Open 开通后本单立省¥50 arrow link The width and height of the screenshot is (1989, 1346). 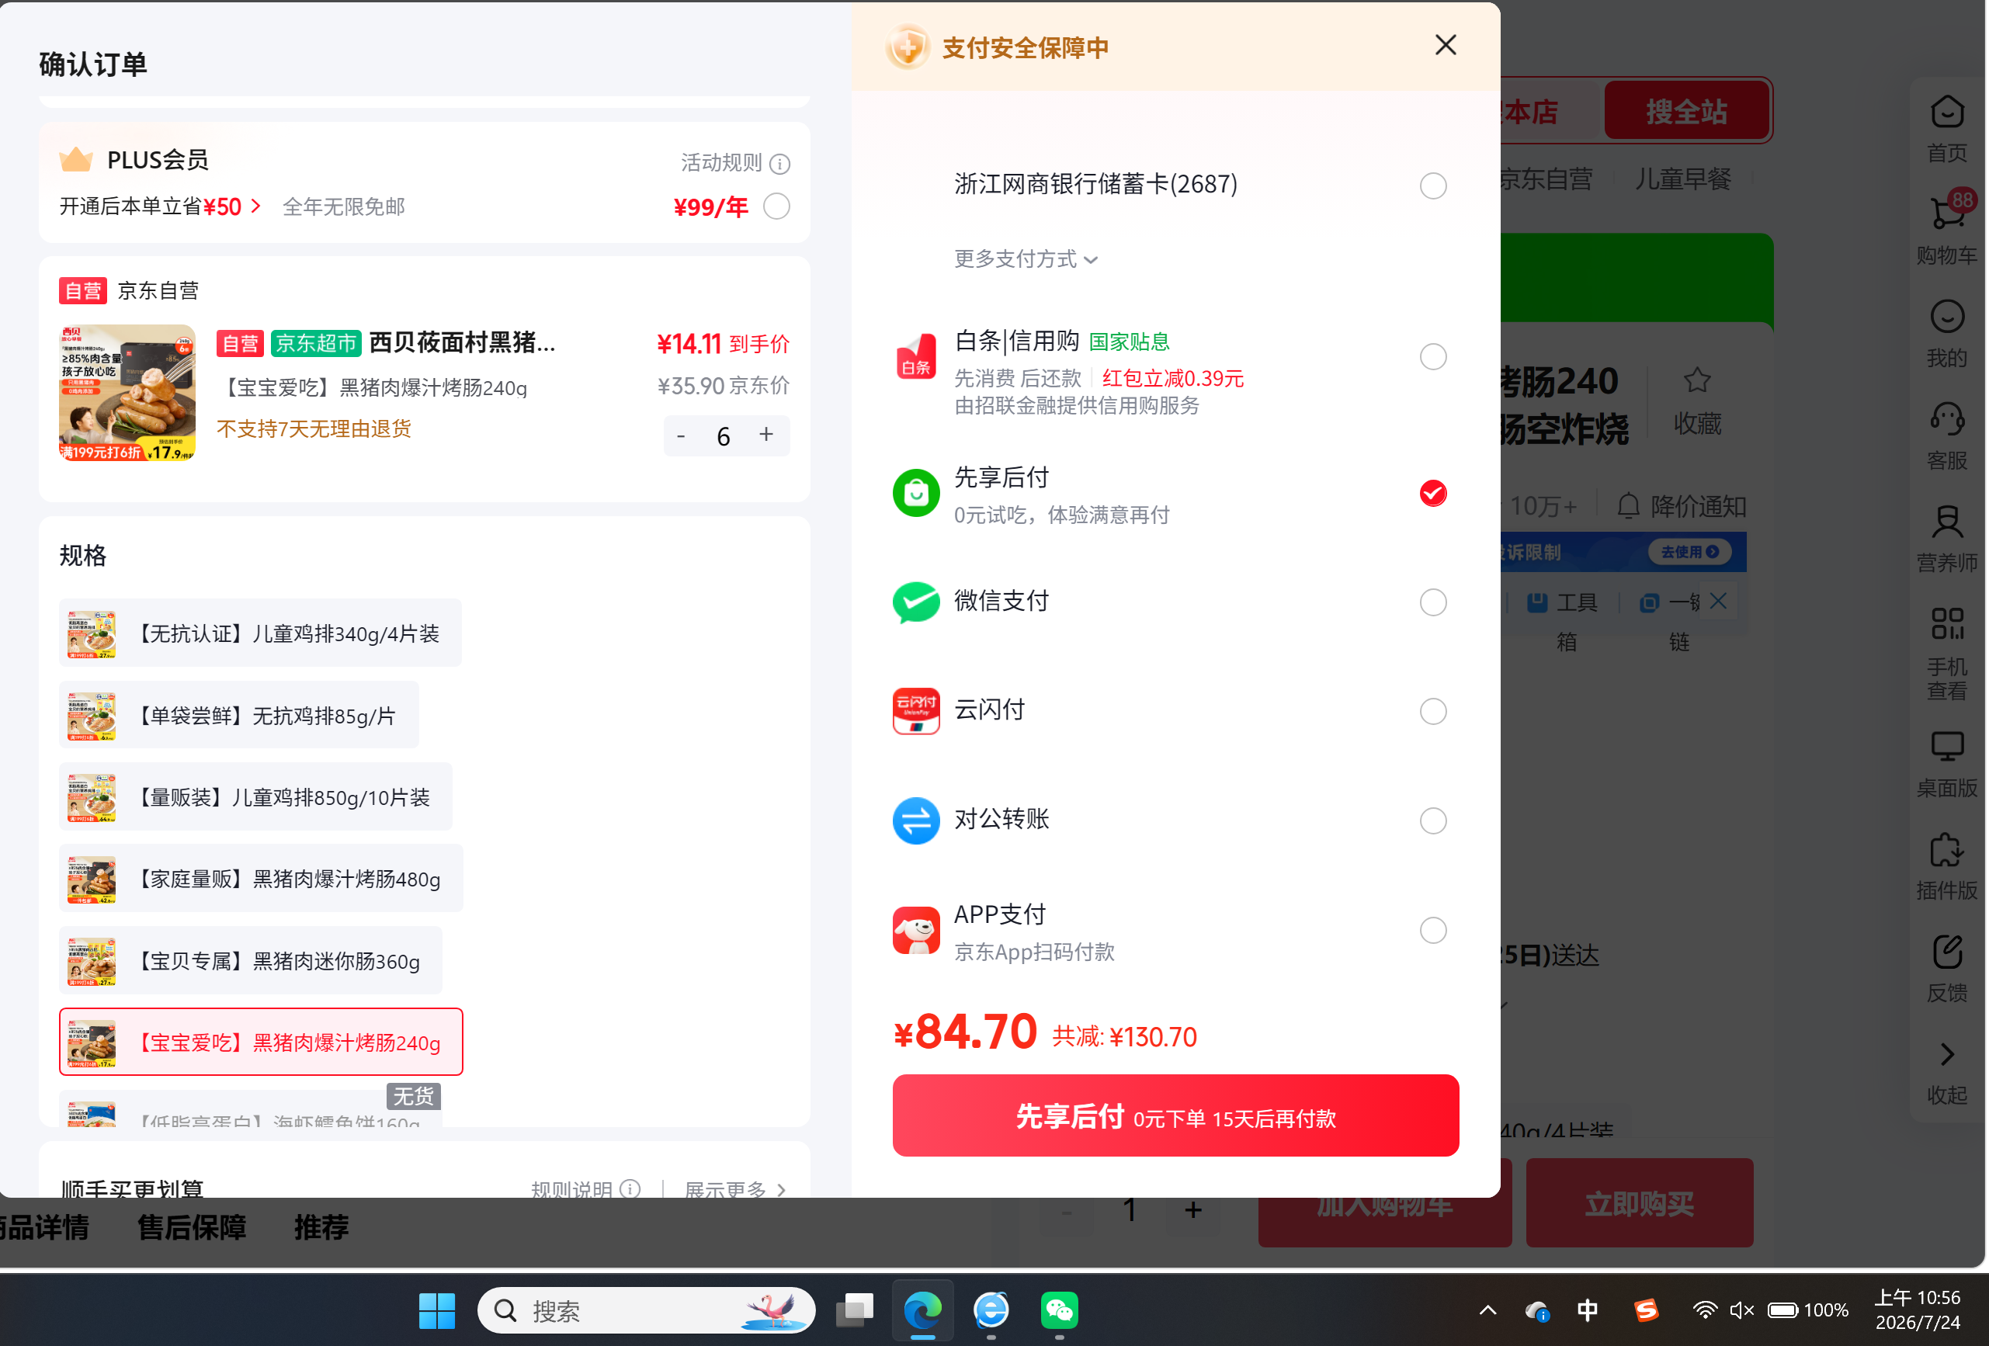pos(255,206)
